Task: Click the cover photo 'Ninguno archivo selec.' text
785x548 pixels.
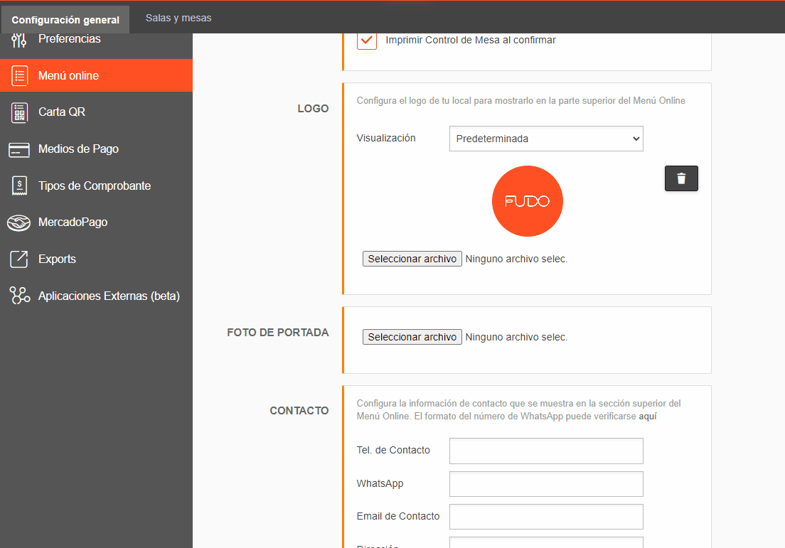Action: tap(516, 337)
